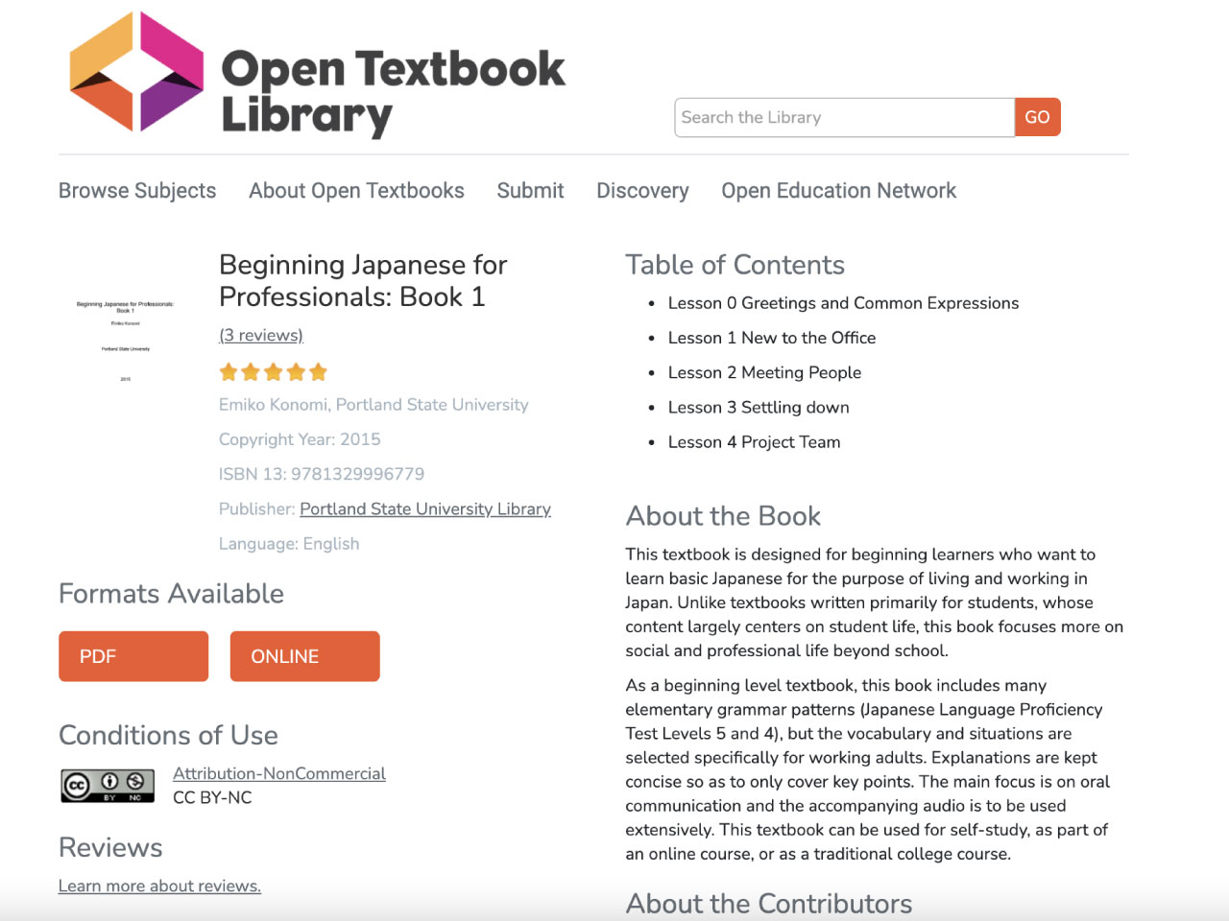
Task: Open the Portland State University Library link
Action: pyautogui.click(x=425, y=508)
